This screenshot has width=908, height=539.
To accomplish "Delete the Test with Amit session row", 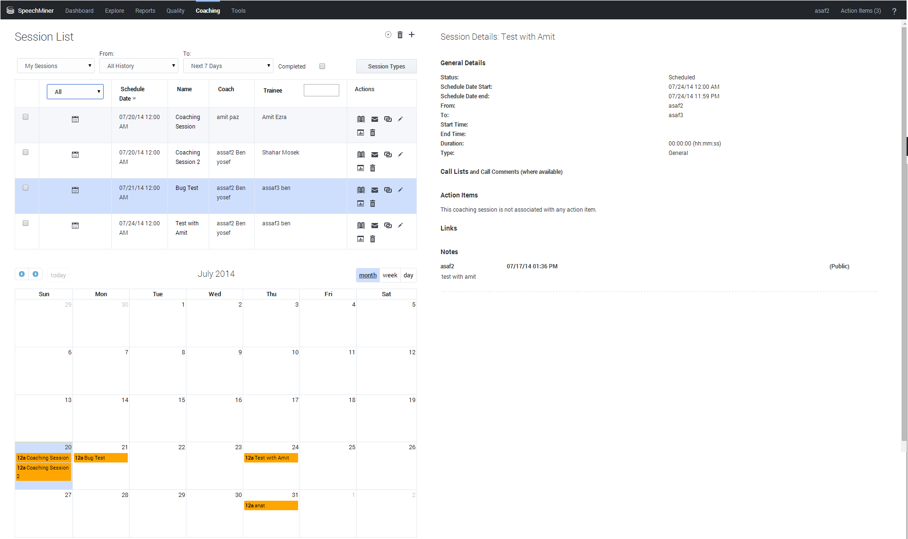I will (372, 239).
